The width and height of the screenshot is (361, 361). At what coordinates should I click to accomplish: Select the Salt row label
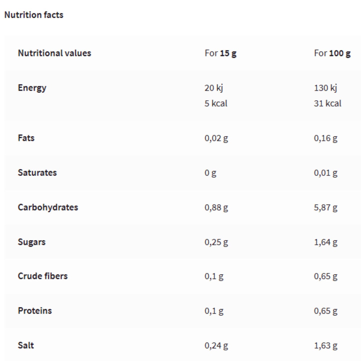(x=26, y=346)
